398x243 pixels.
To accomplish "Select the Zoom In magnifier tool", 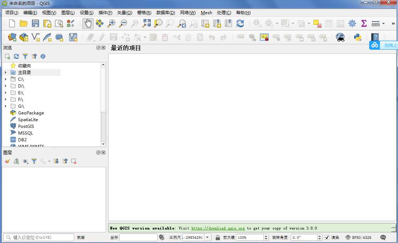I will point(111,23).
